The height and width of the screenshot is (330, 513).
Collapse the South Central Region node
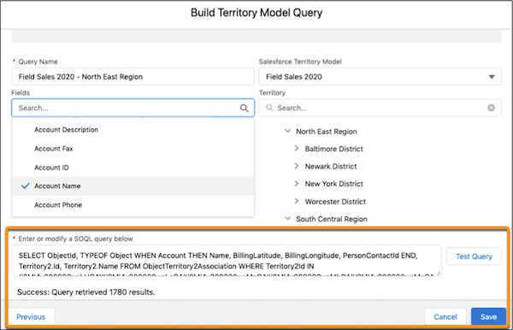(x=287, y=219)
